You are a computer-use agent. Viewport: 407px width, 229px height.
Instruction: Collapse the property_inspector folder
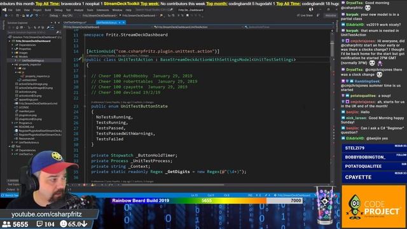[13, 64]
